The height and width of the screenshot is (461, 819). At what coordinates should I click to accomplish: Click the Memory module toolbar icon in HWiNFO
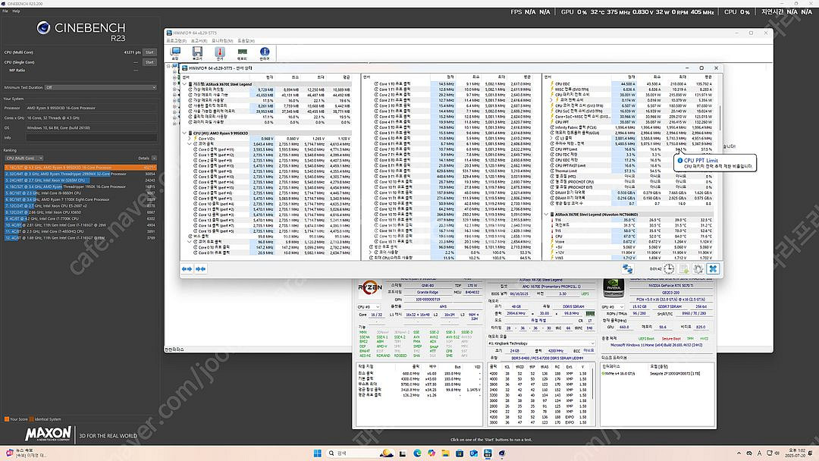[242, 53]
